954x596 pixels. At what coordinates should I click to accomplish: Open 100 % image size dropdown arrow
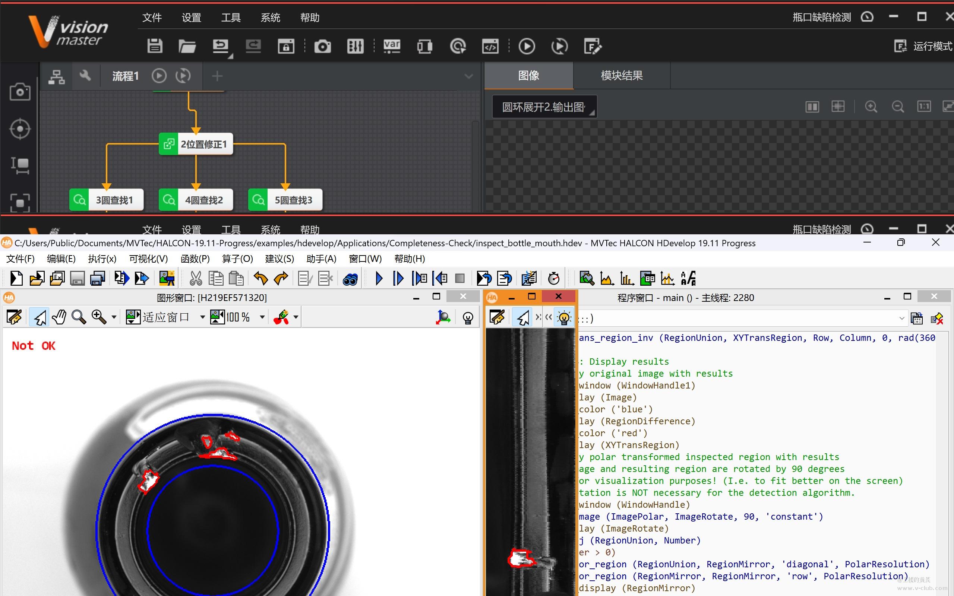coord(262,317)
